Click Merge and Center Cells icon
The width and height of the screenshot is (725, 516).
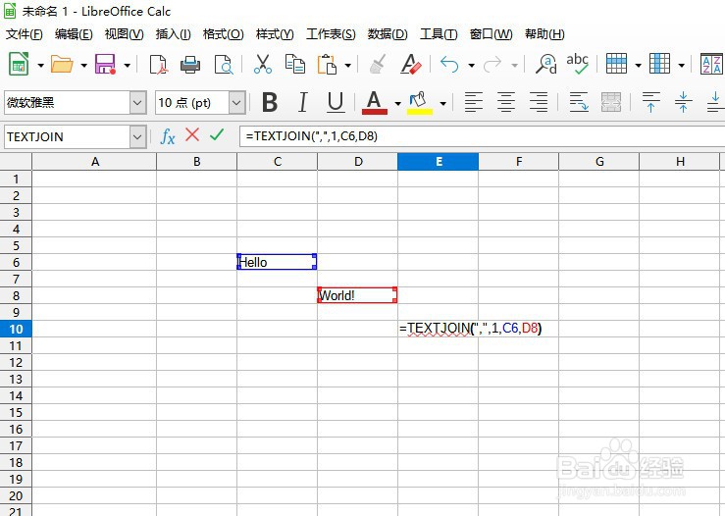611,102
